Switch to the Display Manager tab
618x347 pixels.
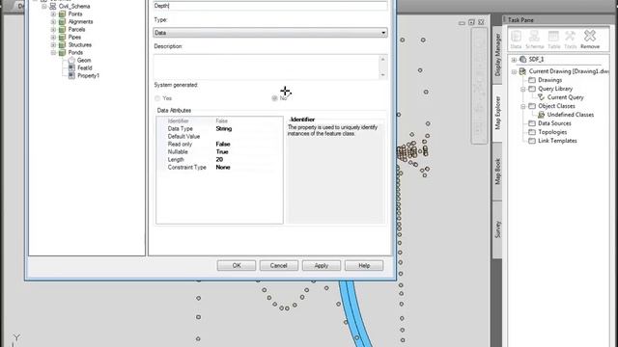point(497,55)
